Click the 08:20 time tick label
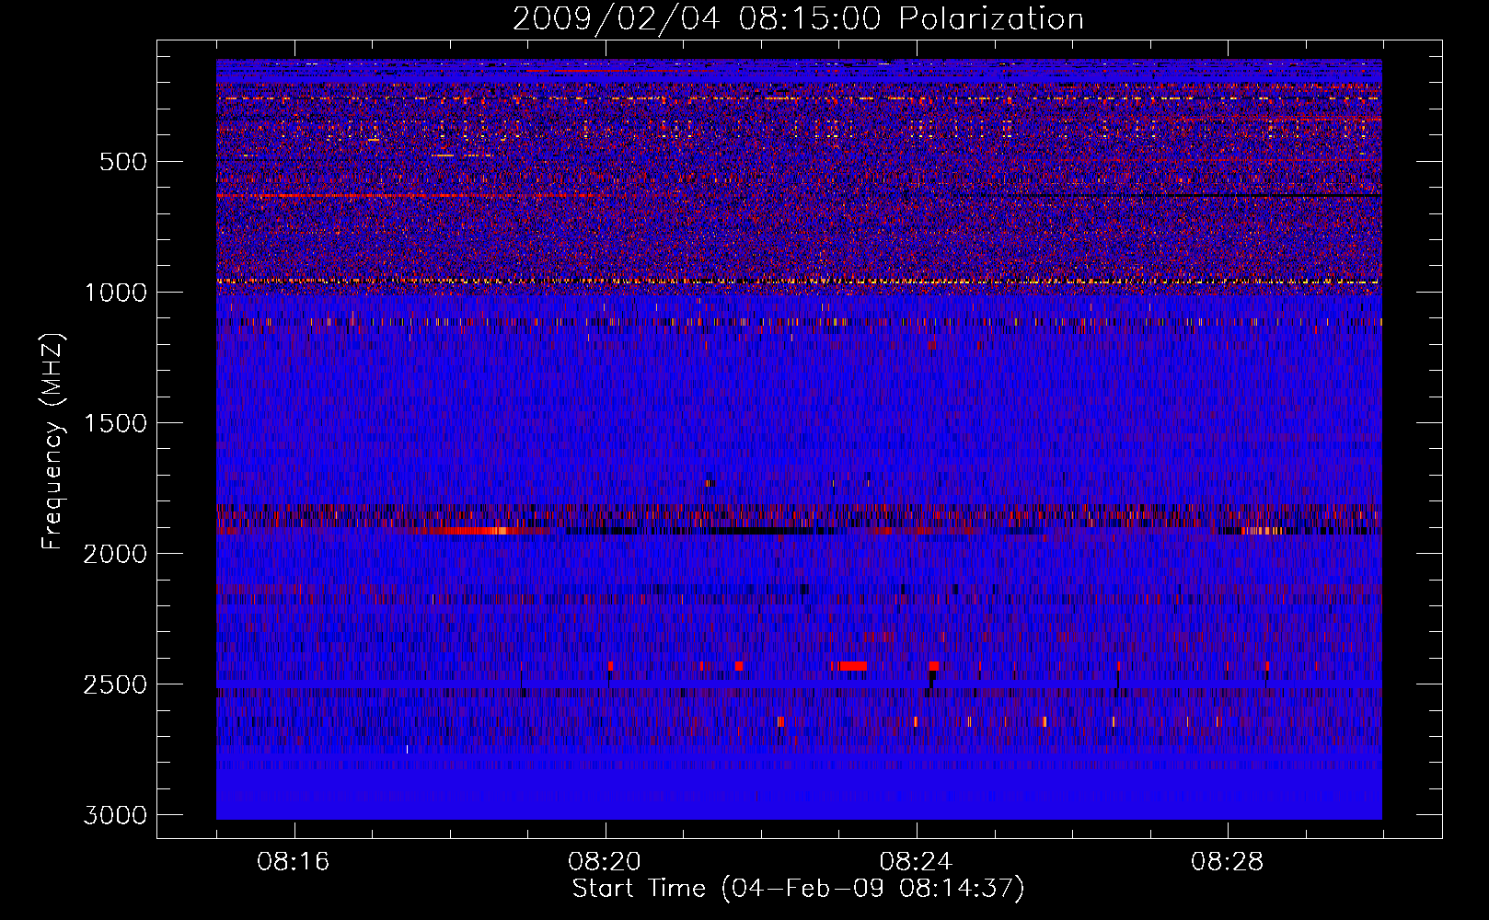This screenshot has width=1489, height=920. pyautogui.click(x=605, y=862)
